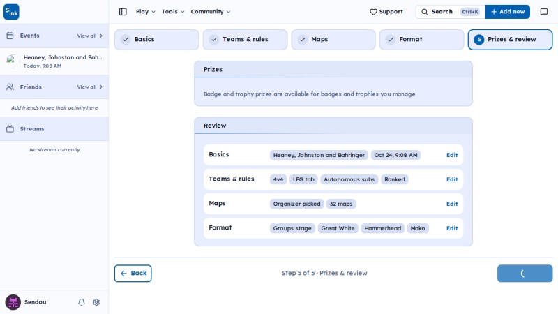Go to the Format step tab

421,40
